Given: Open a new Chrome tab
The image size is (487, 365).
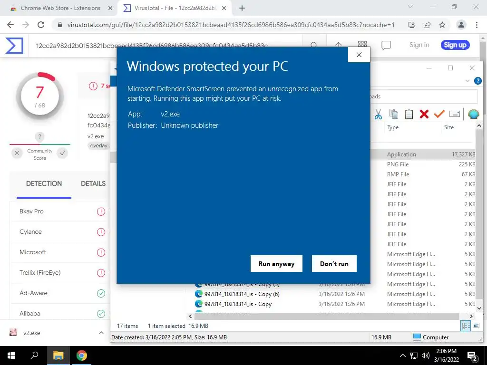Looking at the screenshot, I should [x=242, y=8].
